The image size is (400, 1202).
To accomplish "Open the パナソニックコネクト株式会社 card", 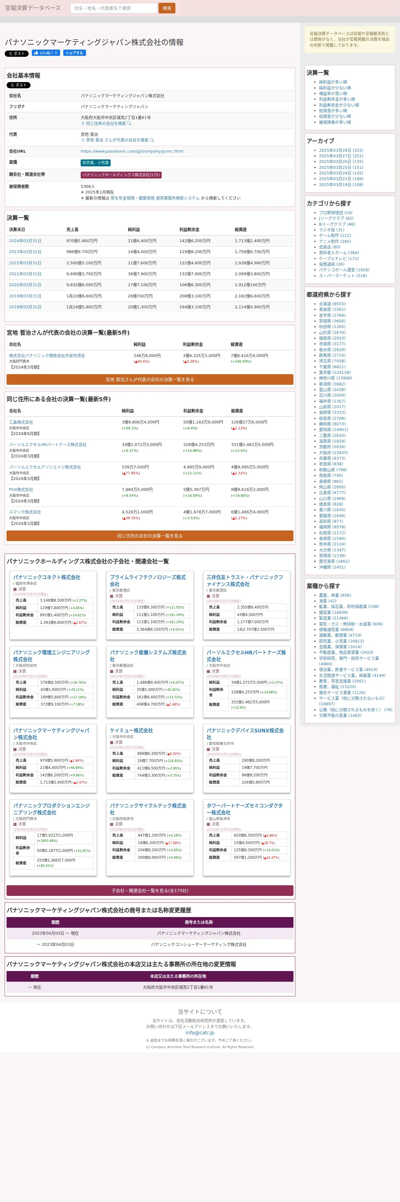I will (x=46, y=577).
